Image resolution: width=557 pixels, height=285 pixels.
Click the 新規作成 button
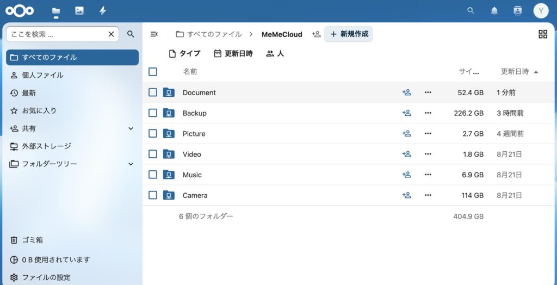(349, 34)
